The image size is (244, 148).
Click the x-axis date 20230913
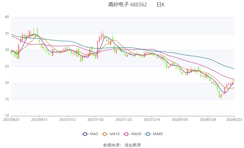[x=39, y=120]
